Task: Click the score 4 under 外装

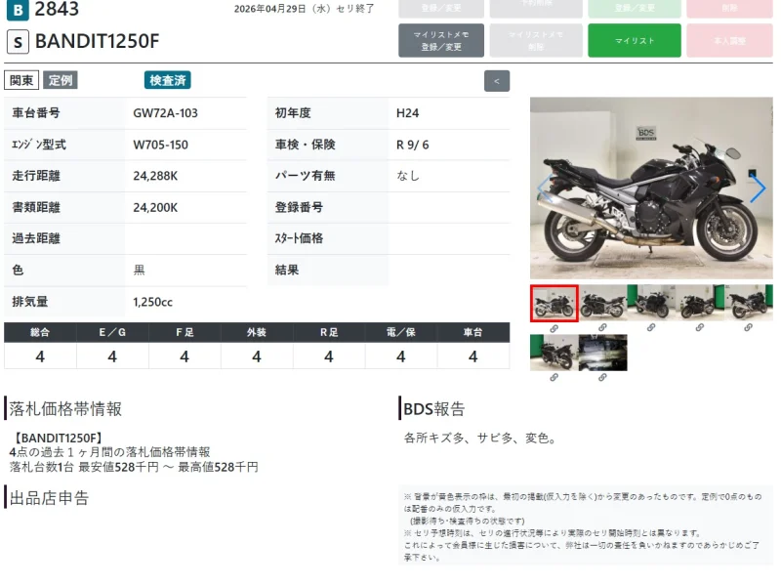Action: pos(257,356)
